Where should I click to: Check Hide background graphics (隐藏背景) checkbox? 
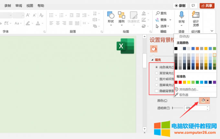point(157,91)
